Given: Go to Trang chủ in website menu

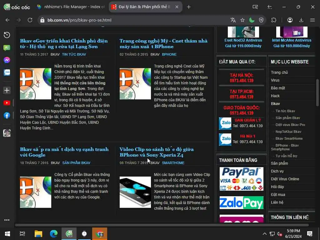Looking at the screenshot, I should 279,72.
